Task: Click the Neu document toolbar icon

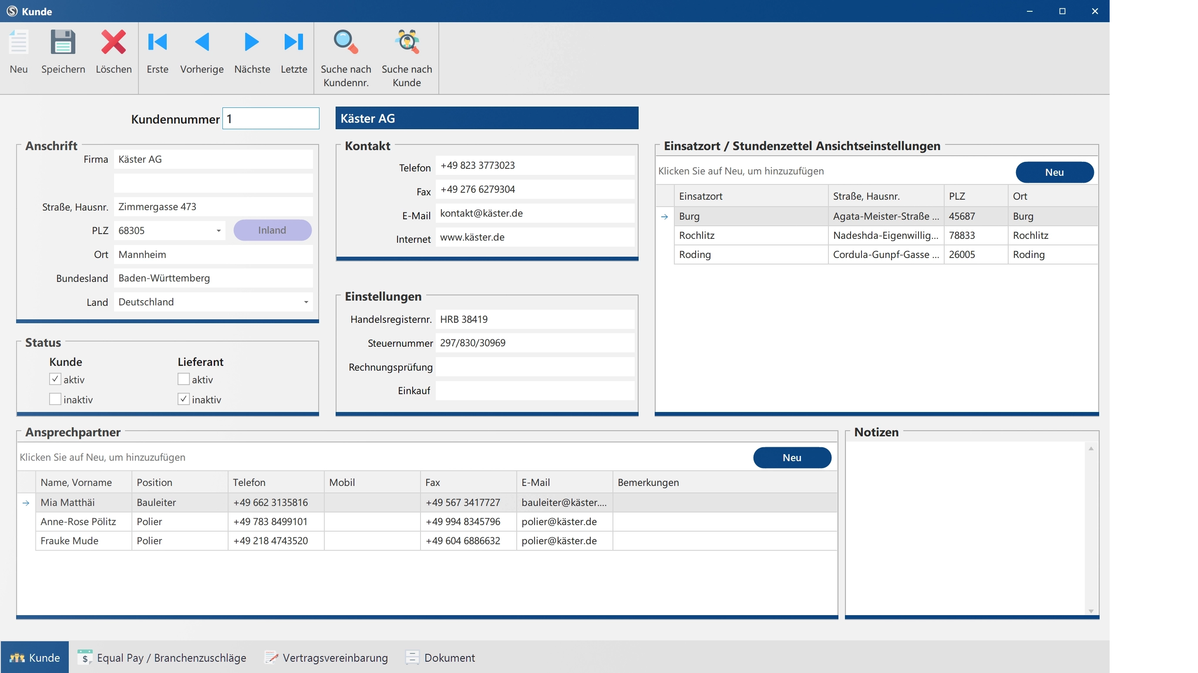Action: [19, 43]
